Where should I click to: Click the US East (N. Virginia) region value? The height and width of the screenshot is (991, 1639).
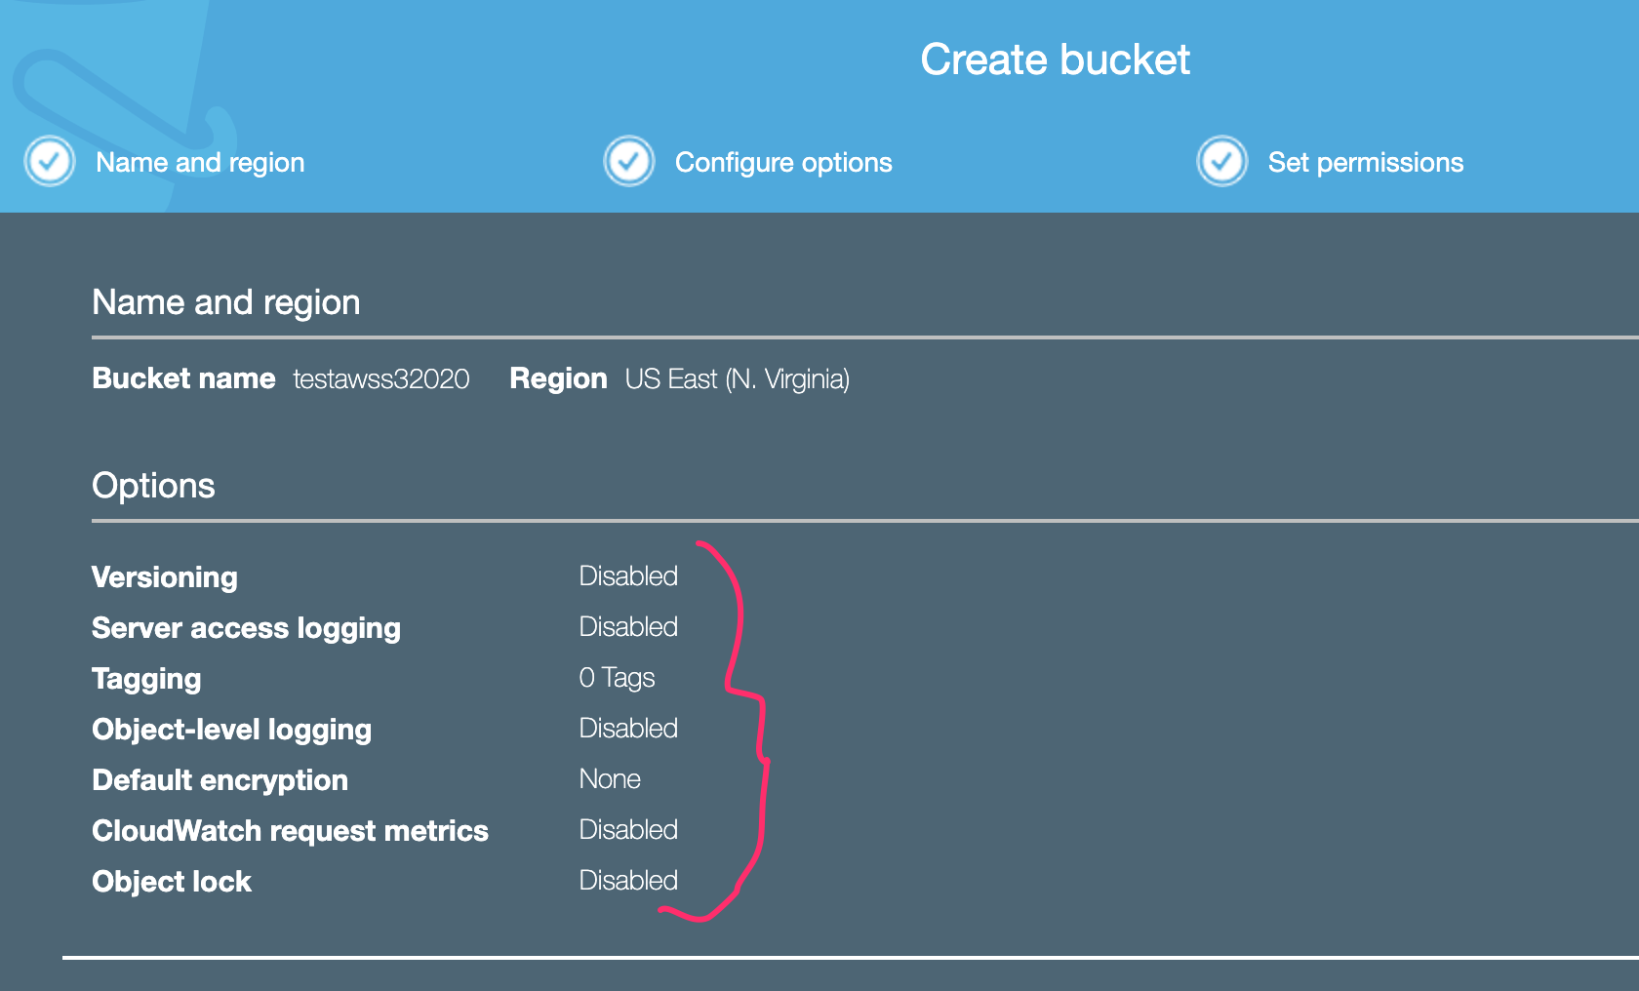pyautogui.click(x=737, y=378)
